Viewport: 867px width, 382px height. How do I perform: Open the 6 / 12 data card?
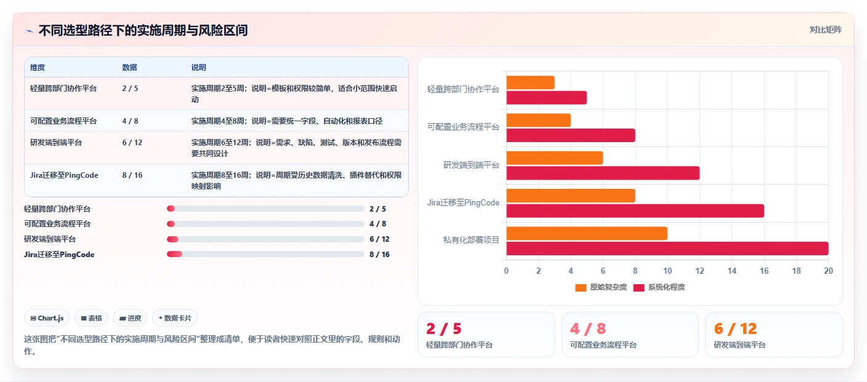pos(773,335)
